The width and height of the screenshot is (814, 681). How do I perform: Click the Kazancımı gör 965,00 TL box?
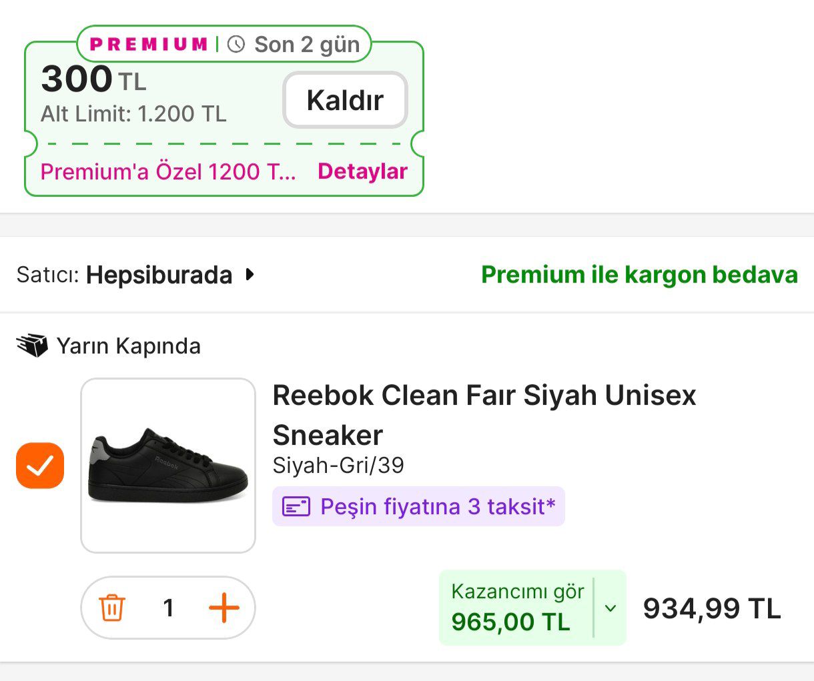[x=516, y=608]
